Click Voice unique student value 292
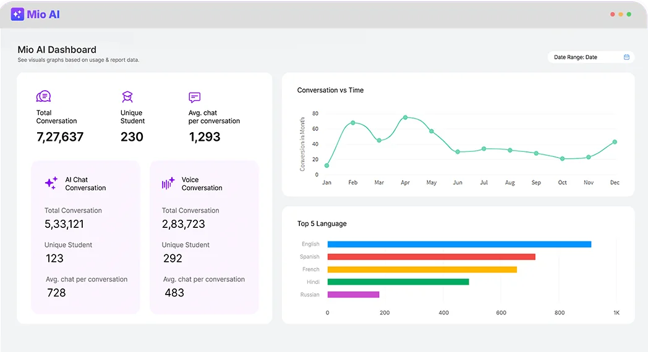 tap(173, 258)
